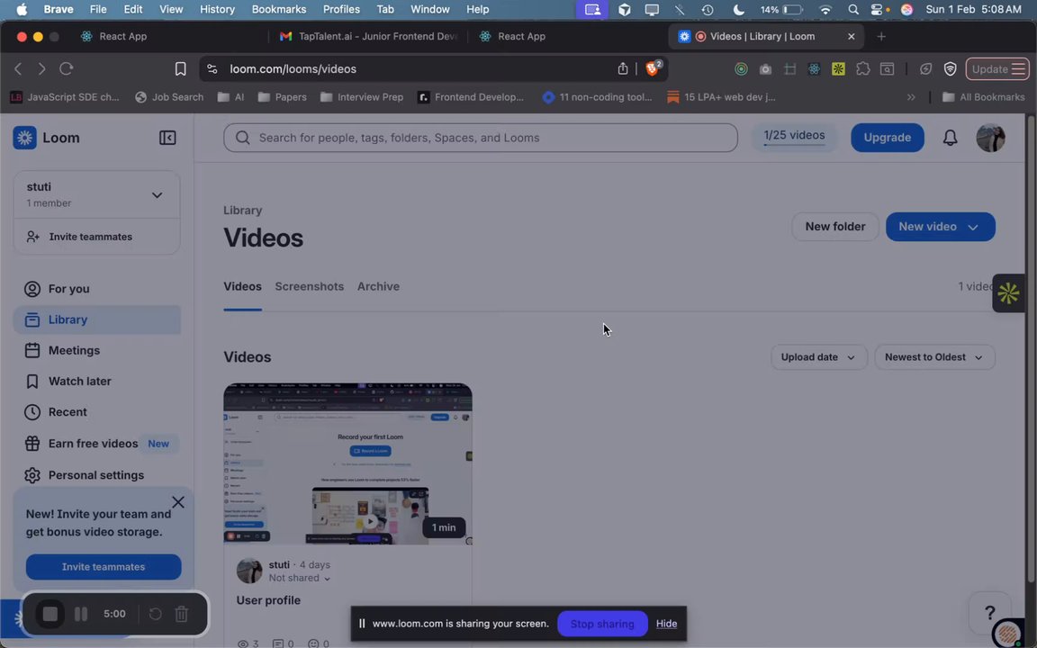Focus the Loom search field
This screenshot has height=648, width=1037.
pos(480,138)
